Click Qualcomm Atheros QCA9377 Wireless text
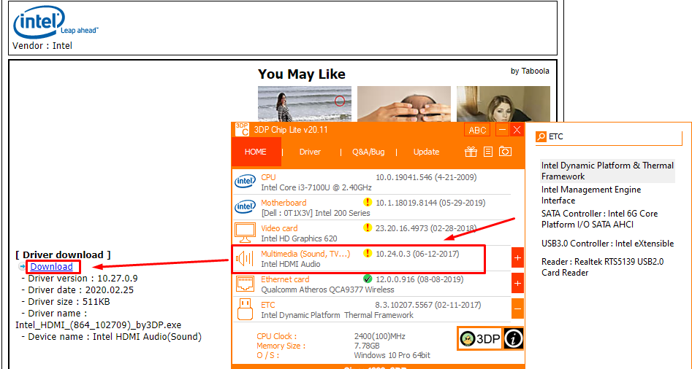The image size is (692, 369). tap(327, 290)
